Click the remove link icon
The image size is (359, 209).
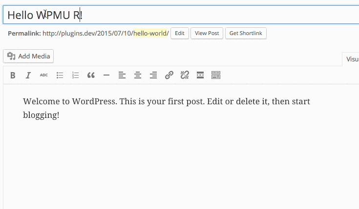point(185,75)
